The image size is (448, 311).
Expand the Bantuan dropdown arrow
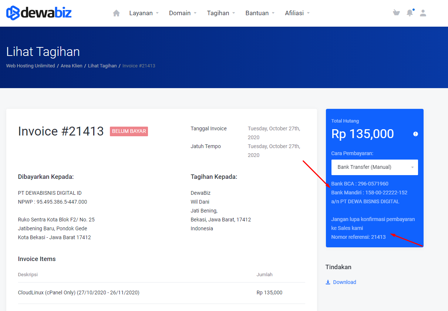coord(273,13)
